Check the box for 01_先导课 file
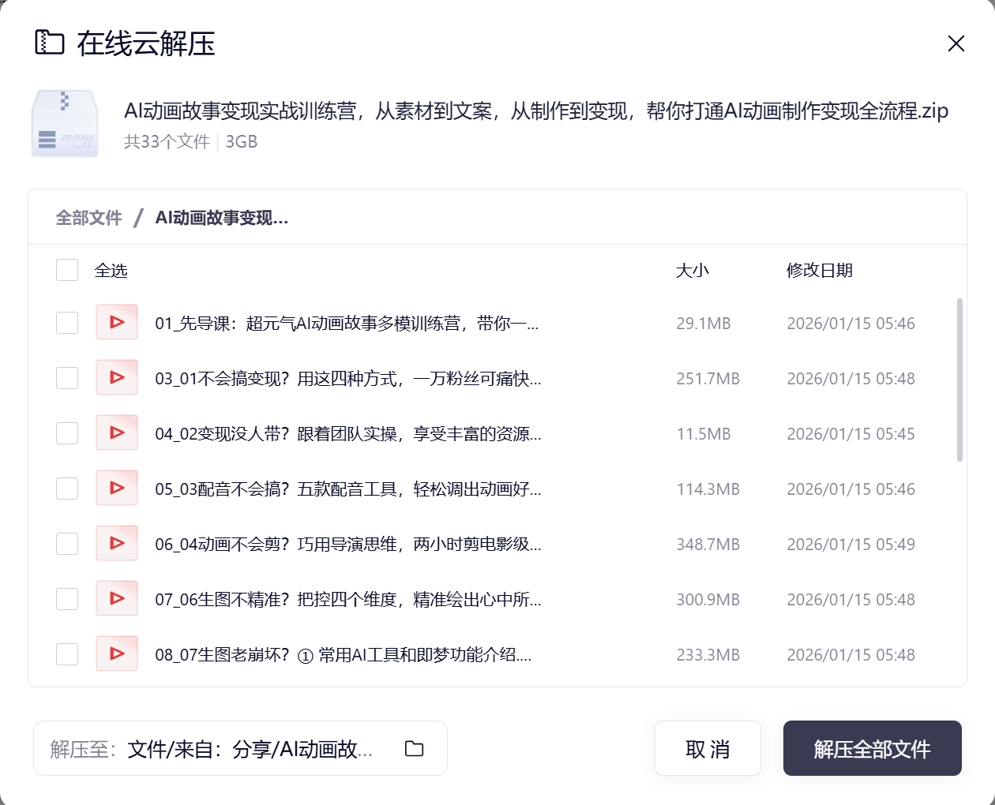 tap(67, 322)
